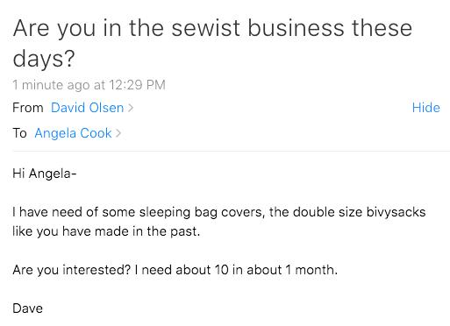
Task: Click the "Dave" signature line
Action: pyautogui.click(x=28, y=308)
